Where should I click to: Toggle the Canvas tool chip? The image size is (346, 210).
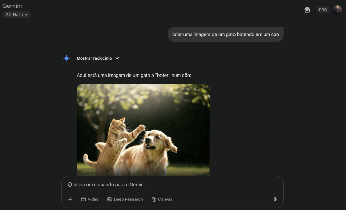point(162,199)
